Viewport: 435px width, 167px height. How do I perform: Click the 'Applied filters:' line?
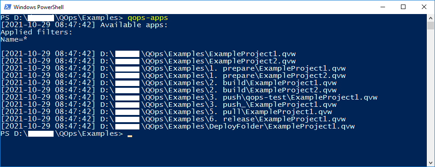[x=36, y=32]
